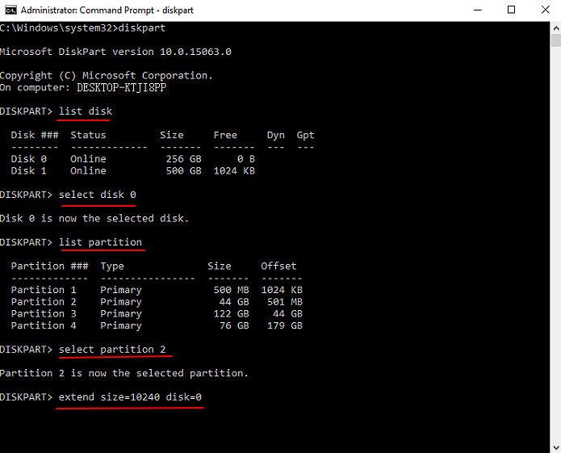The image size is (561, 453).
Task: Click 'Partition 2 is now the selected partition.' message
Action: click(124, 373)
